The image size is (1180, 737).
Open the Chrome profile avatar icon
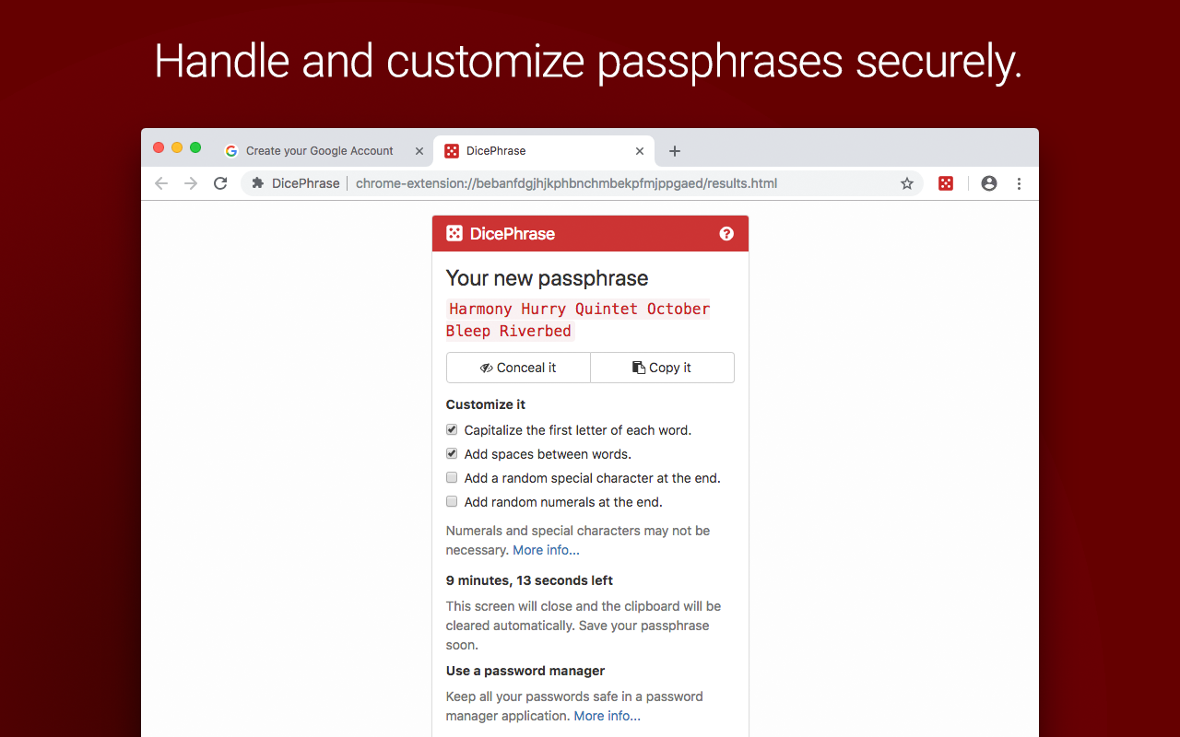(x=989, y=183)
